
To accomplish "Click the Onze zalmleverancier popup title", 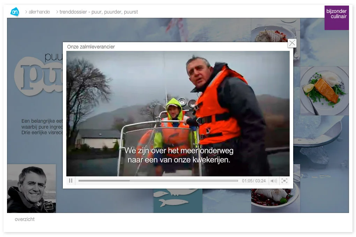I will click(x=91, y=47).
